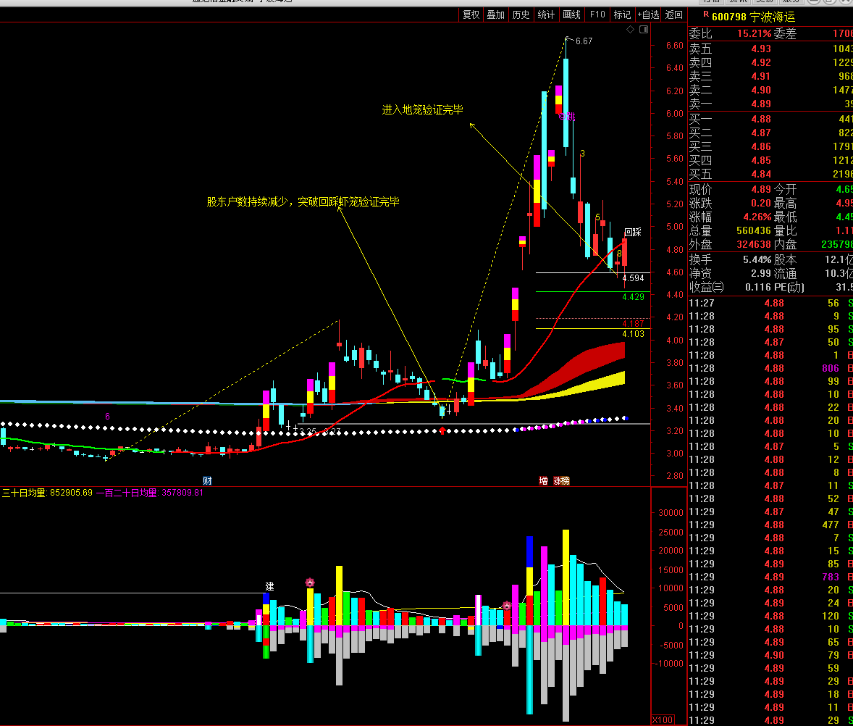Click 收益(三) value 0.116
The width and height of the screenshot is (853, 726).
pos(758,287)
